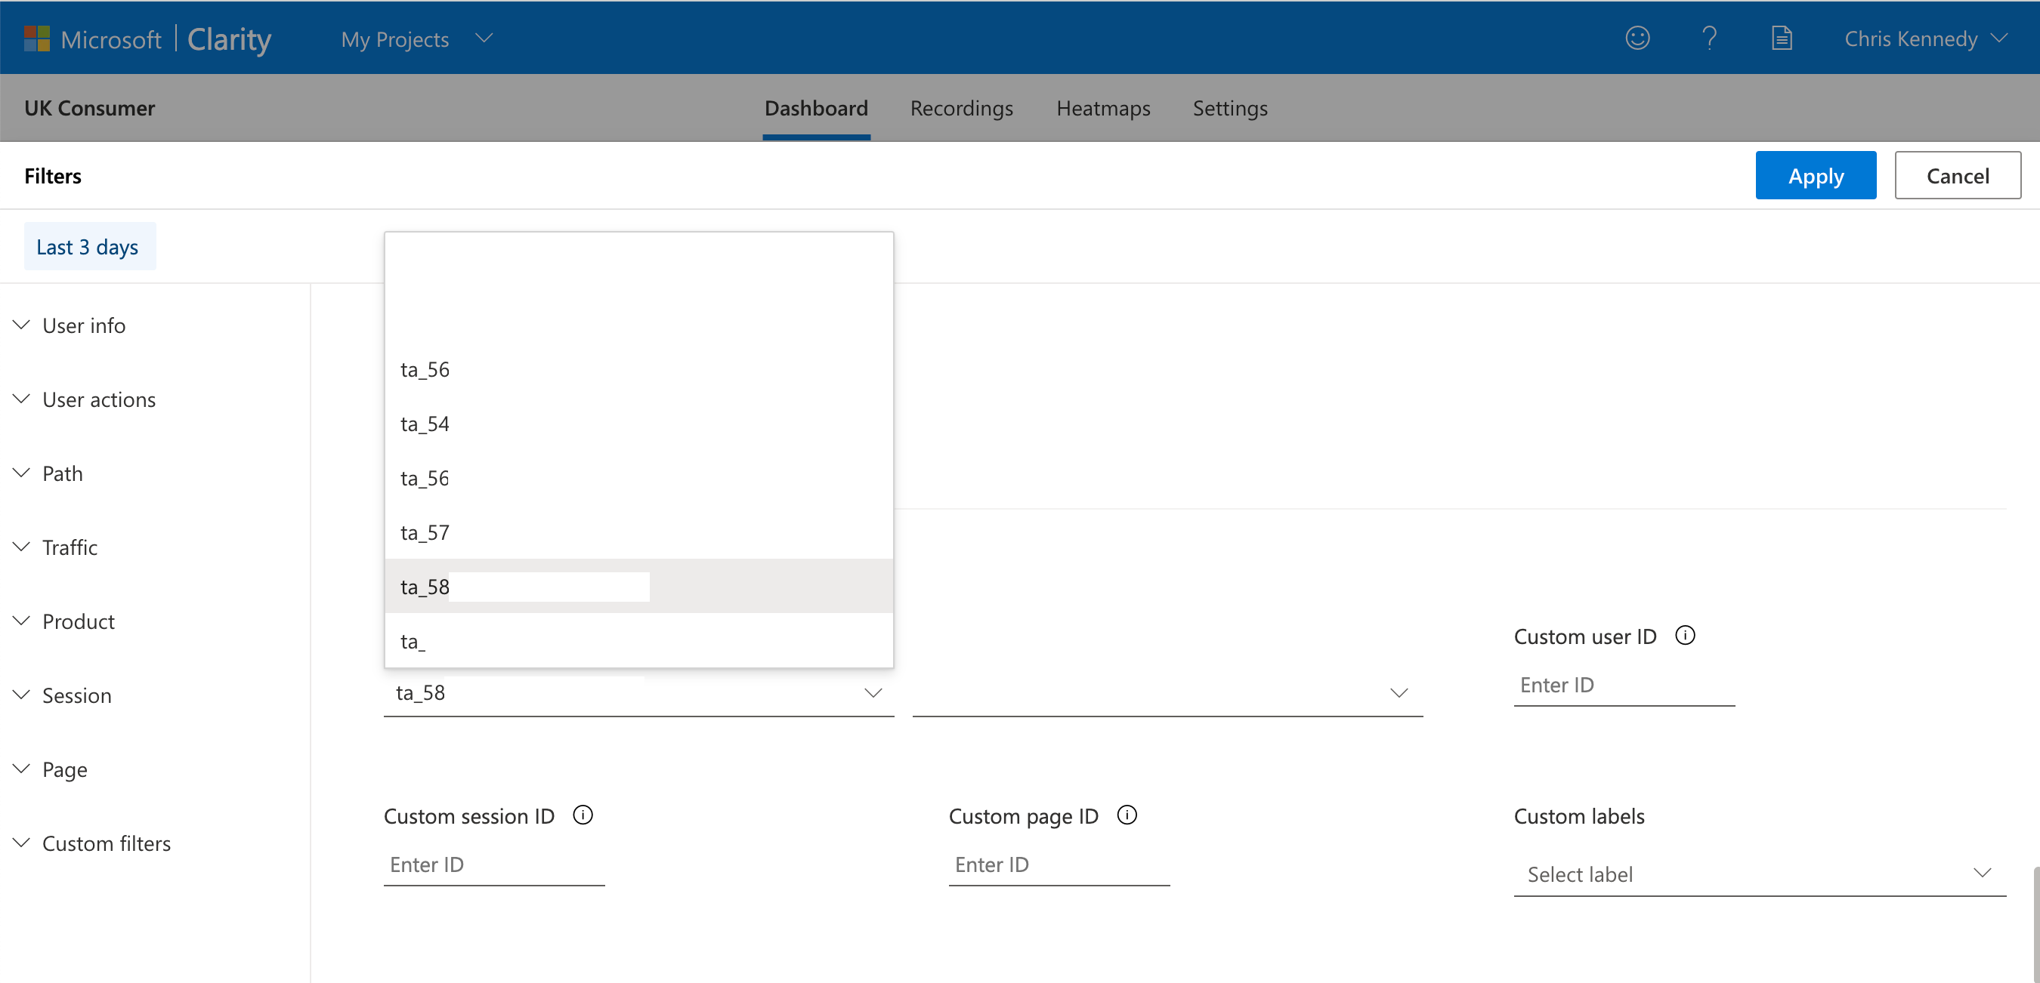Open the Select label dropdown
The image size is (2040, 983).
[x=1758, y=874]
